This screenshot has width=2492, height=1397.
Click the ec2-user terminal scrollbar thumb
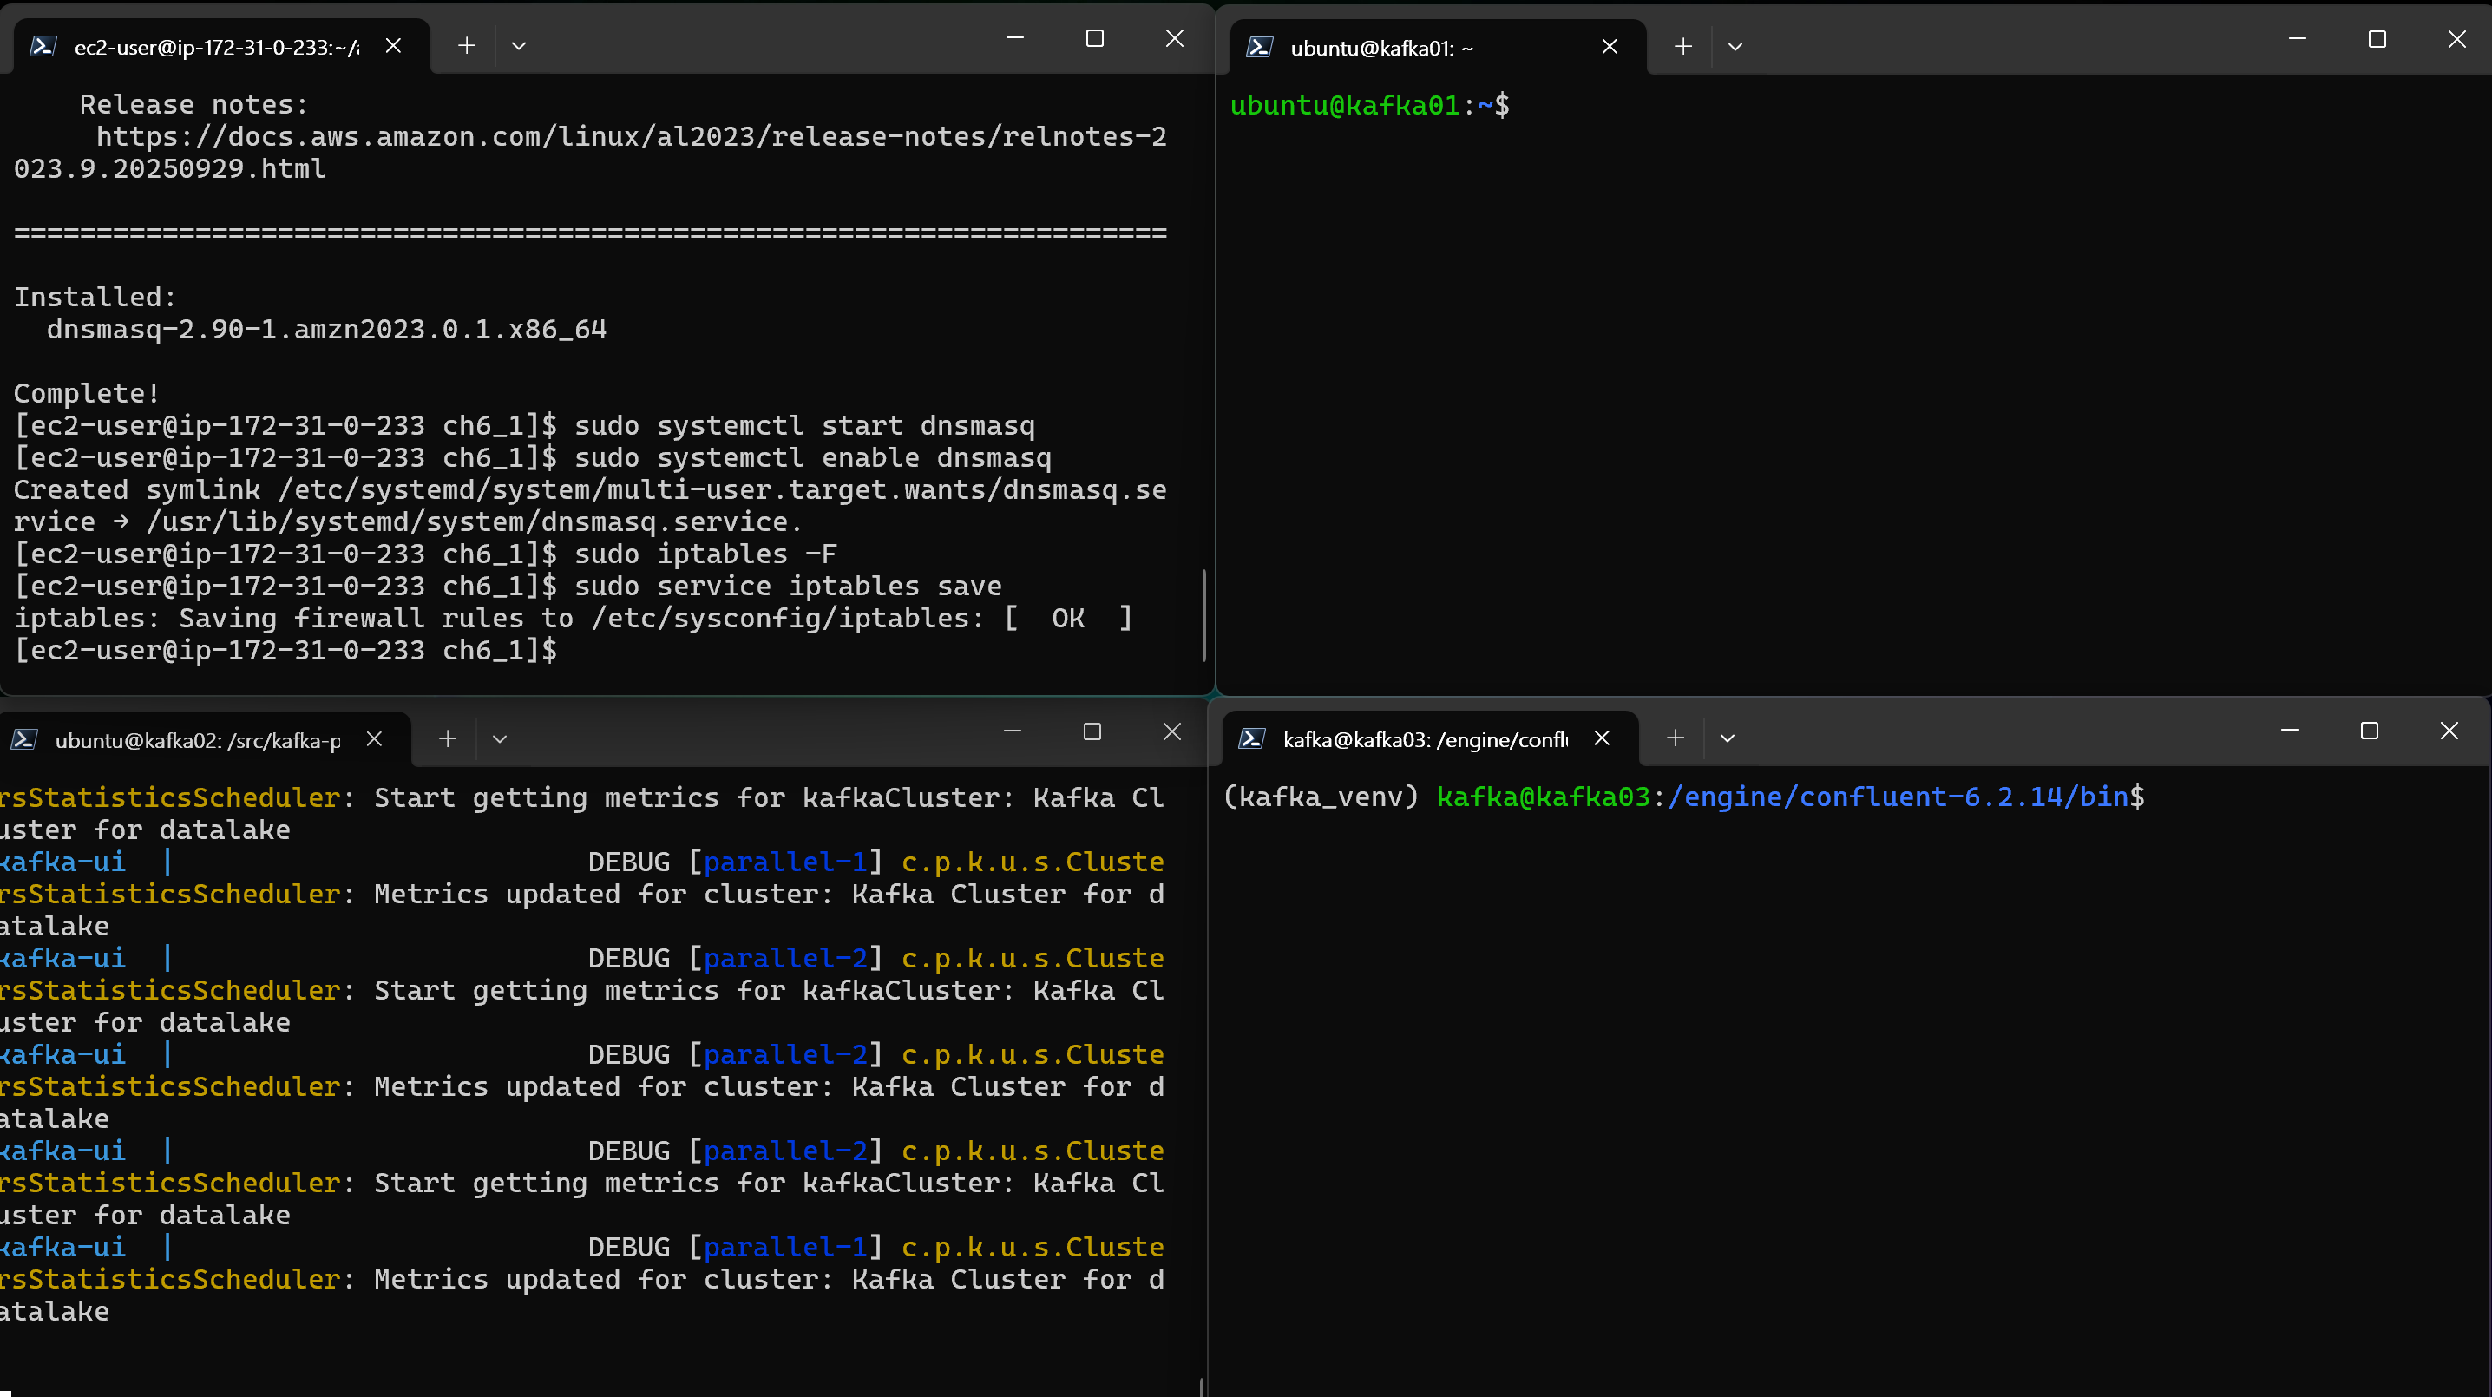(x=1203, y=615)
